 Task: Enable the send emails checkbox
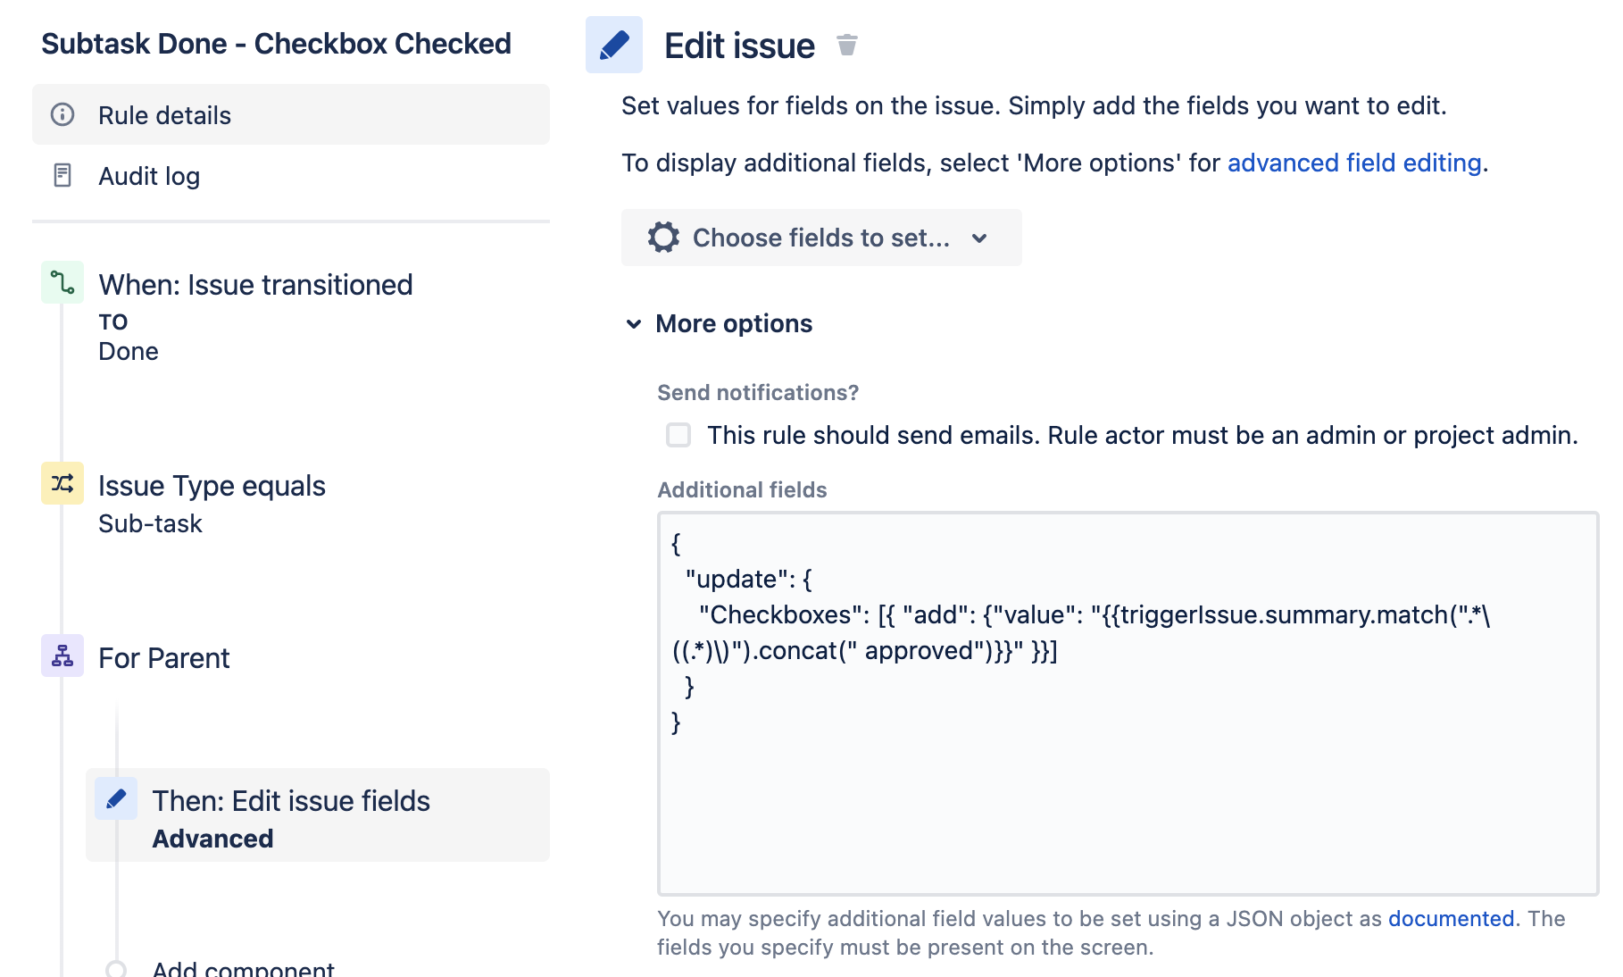point(678,435)
